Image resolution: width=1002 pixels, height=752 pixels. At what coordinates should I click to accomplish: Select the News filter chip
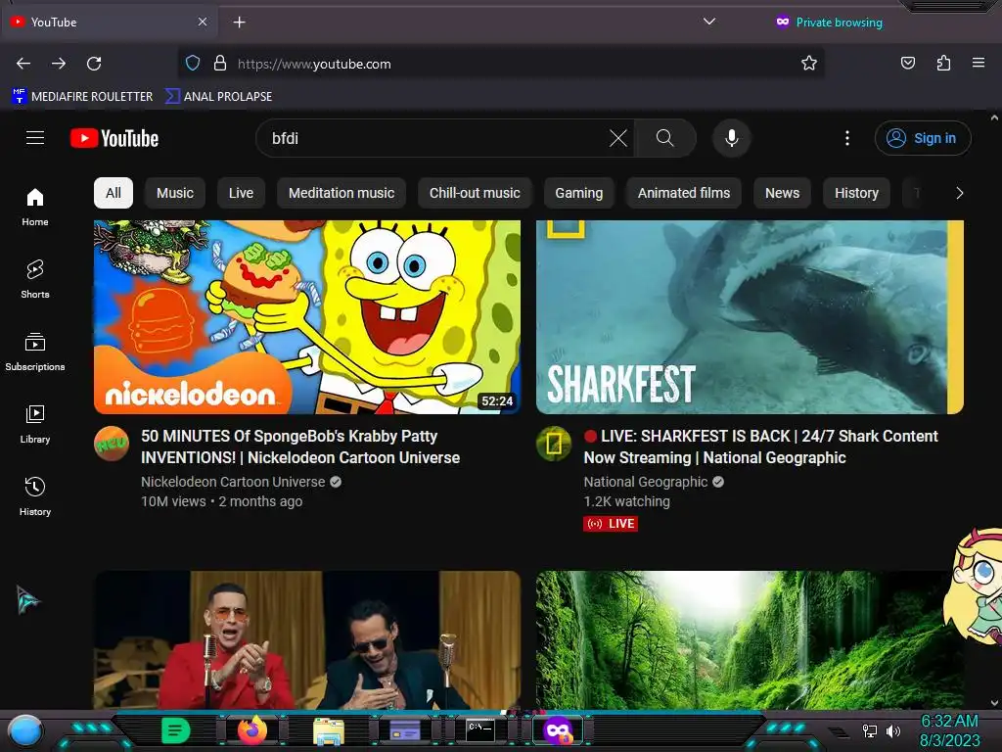coord(782,193)
